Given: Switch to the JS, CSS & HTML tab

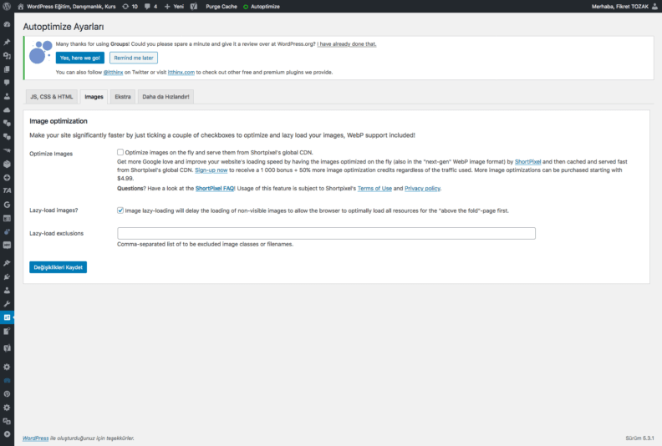Looking at the screenshot, I should point(52,97).
